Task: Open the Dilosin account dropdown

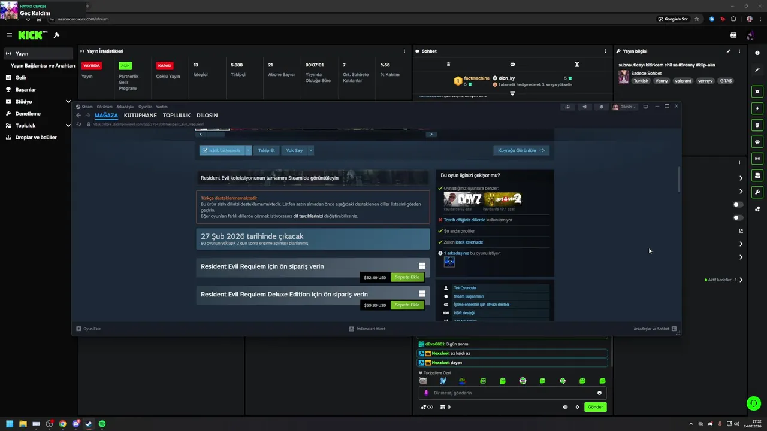Action: point(624,107)
